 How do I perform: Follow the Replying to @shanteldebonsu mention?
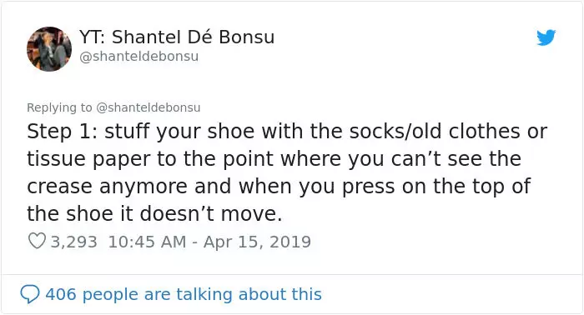[x=149, y=107]
